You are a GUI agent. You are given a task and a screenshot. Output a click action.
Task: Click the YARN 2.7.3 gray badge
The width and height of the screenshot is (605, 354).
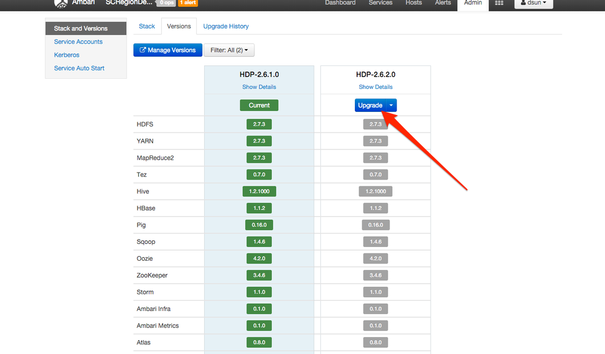375,141
